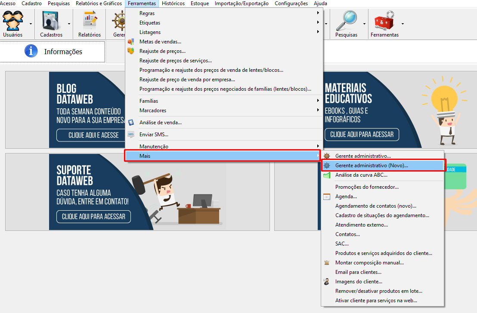Click Blog Dataweb 'Clique aqui e acesse' button

click(93, 135)
